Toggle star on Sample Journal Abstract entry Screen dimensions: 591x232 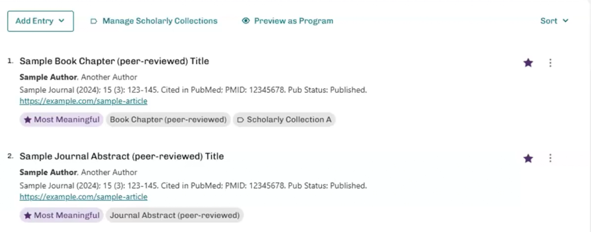pos(528,158)
